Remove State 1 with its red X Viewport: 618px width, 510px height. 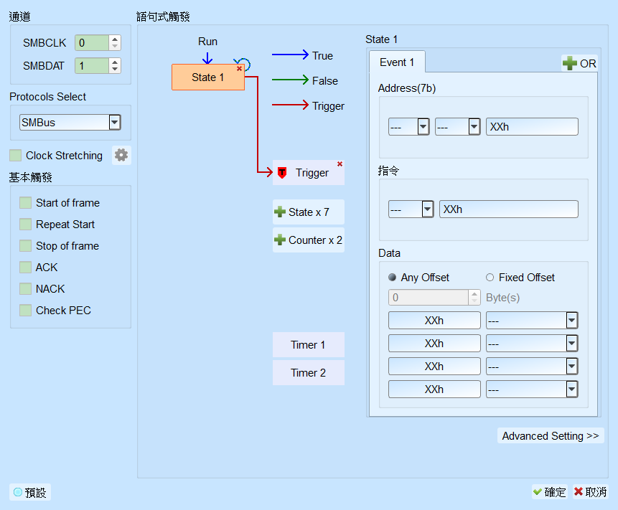click(239, 69)
